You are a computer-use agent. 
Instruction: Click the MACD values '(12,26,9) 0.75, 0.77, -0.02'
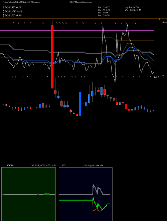(x=43, y=165)
